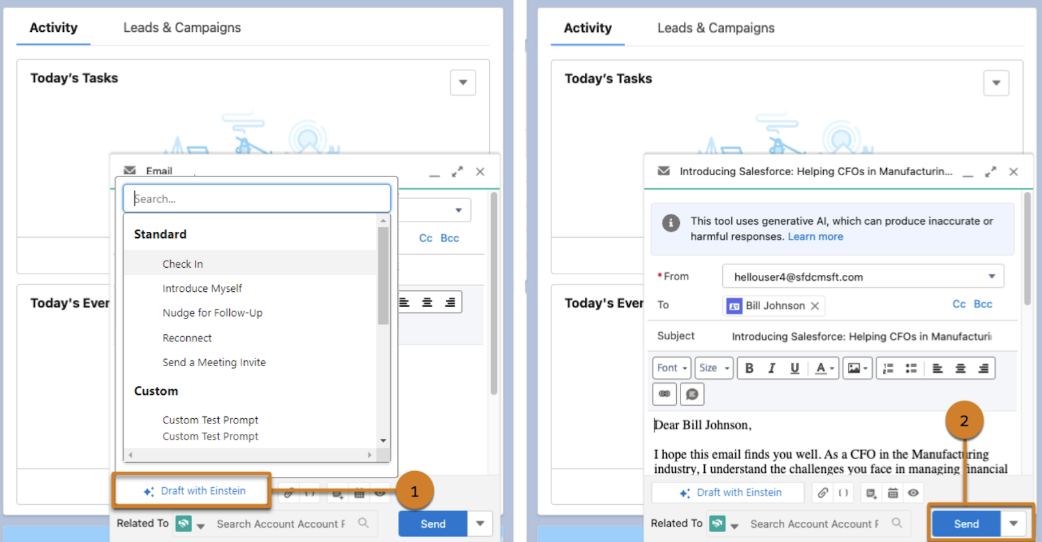
Task: Select the Check In prompt template
Action: click(250, 264)
